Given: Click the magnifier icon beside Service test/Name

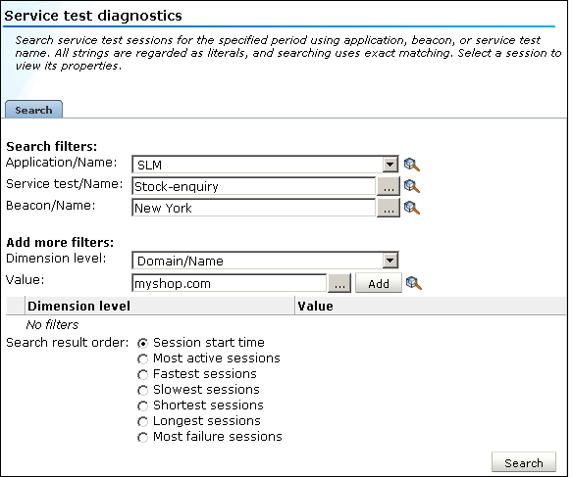Looking at the screenshot, I should click(412, 186).
